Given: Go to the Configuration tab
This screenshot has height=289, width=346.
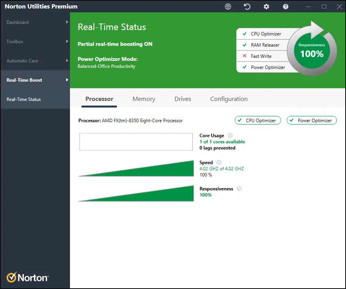Looking at the screenshot, I should [229, 99].
